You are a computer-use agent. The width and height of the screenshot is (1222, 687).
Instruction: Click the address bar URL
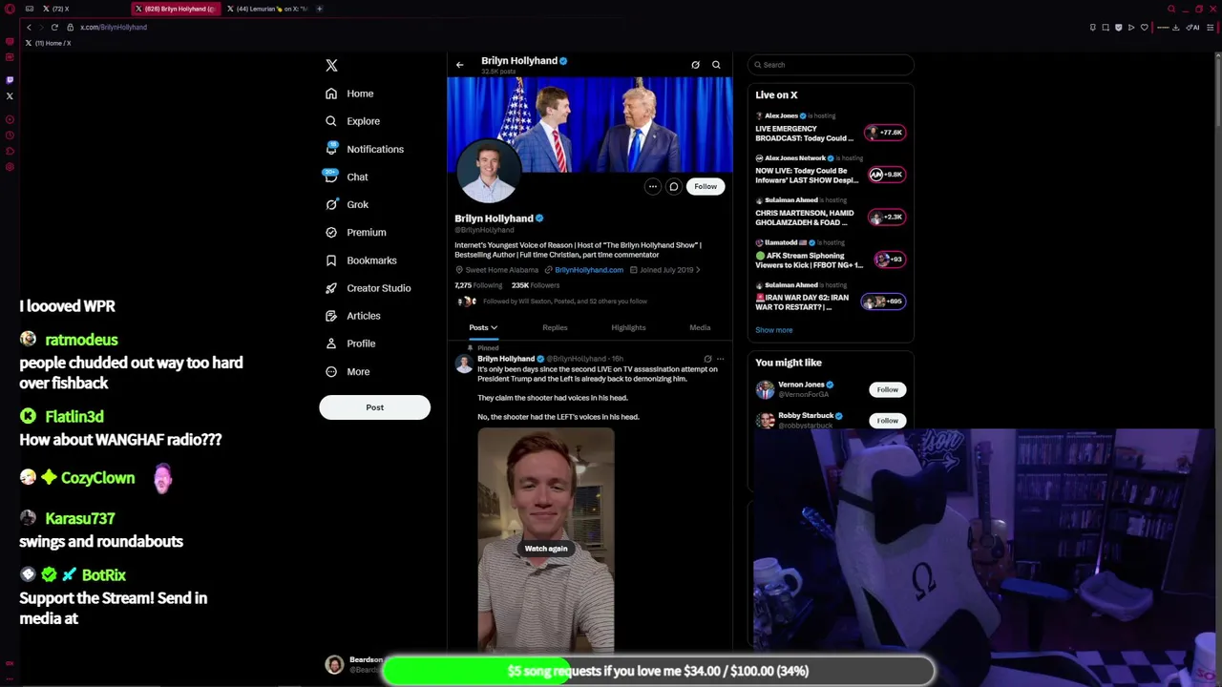click(114, 27)
